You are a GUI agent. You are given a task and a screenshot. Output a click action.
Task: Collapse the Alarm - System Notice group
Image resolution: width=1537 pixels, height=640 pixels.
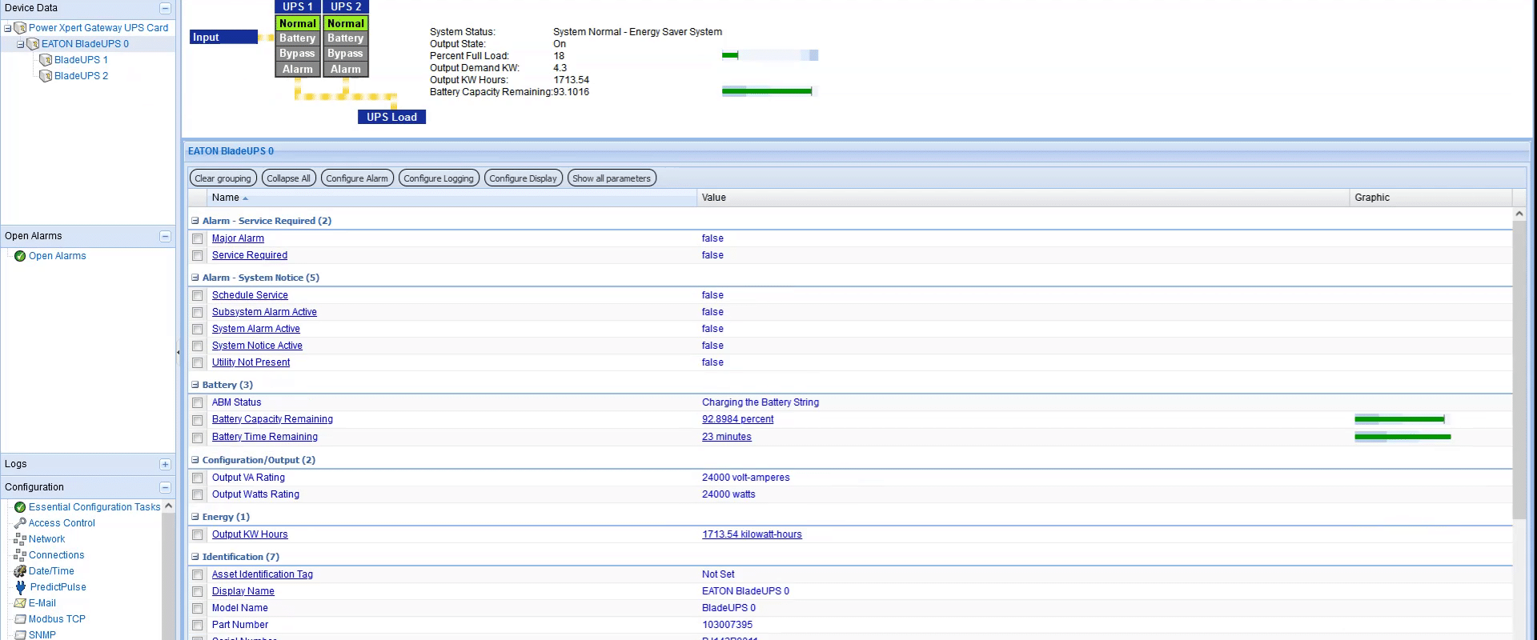tap(195, 278)
